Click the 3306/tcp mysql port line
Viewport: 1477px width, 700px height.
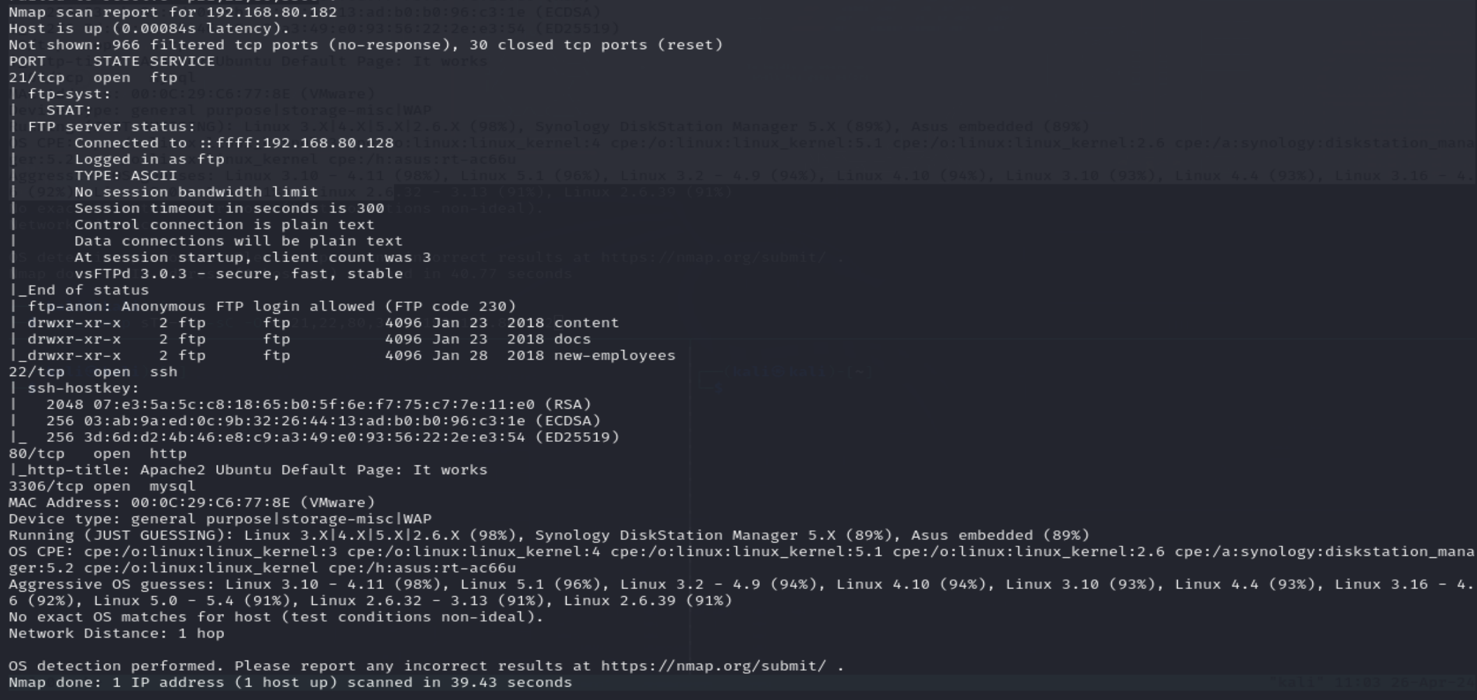click(102, 486)
